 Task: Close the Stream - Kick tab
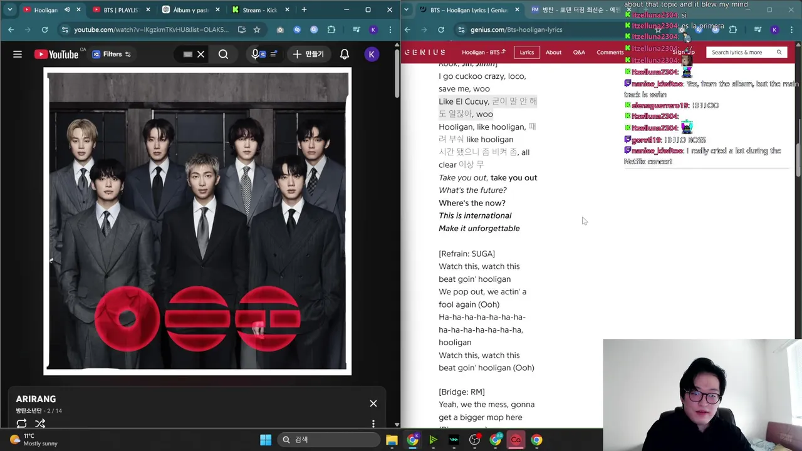coord(288,10)
